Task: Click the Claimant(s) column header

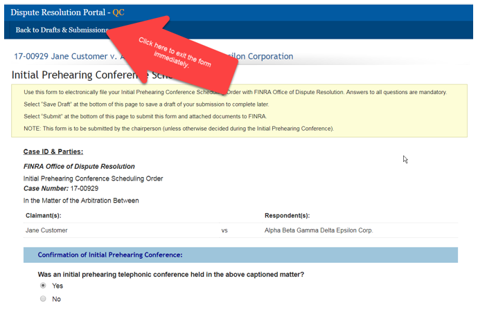Action: pyautogui.click(x=44, y=215)
